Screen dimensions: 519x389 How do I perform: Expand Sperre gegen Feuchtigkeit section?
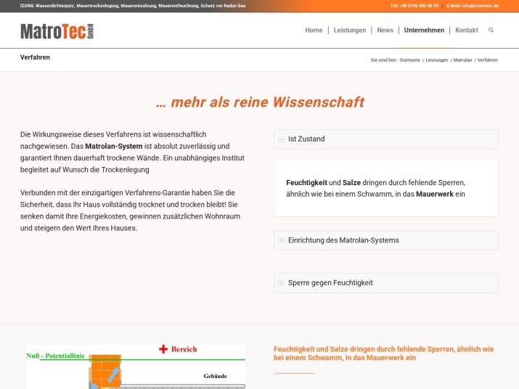click(x=386, y=283)
